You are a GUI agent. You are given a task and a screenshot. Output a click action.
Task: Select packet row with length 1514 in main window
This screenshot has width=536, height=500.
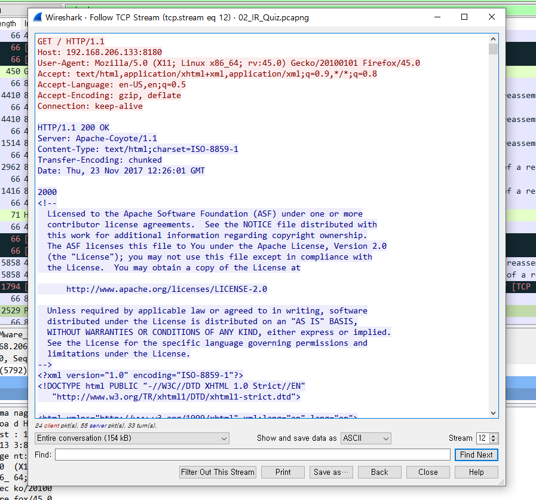coord(14,143)
